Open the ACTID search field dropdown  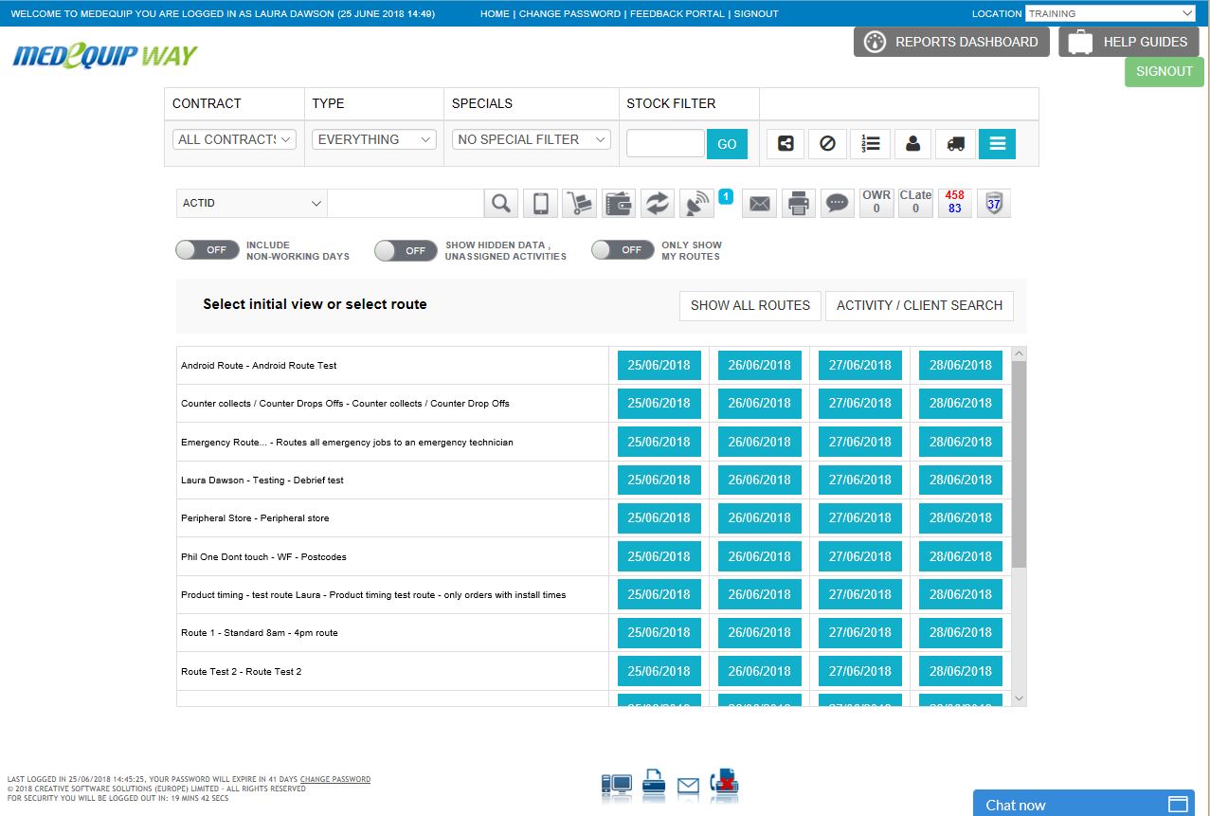click(252, 203)
